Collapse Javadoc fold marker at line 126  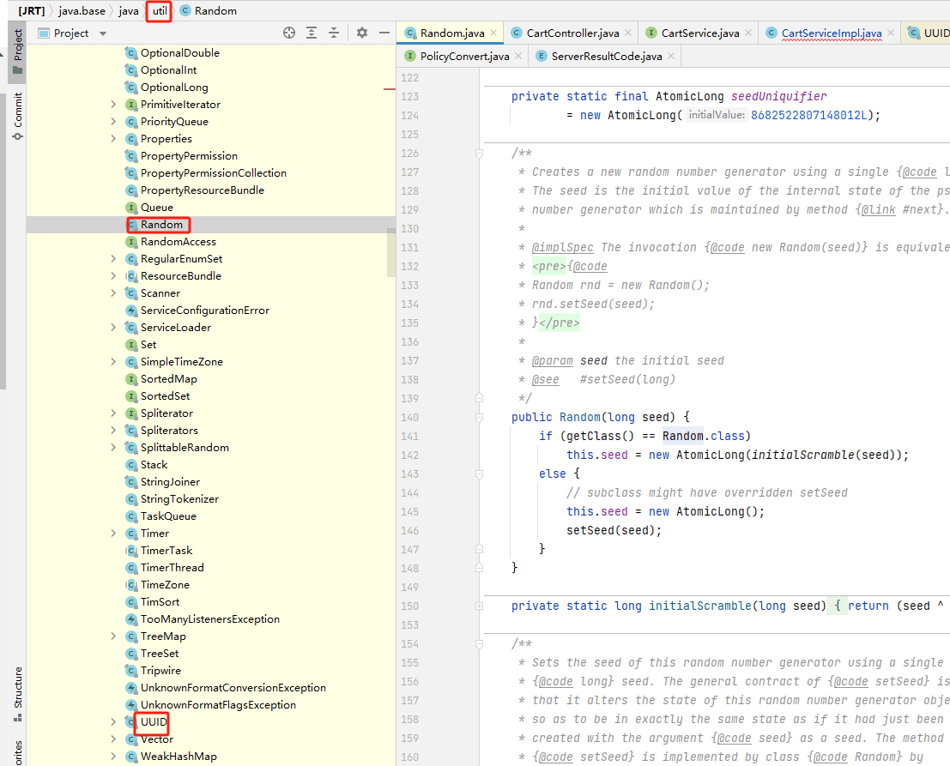(x=479, y=154)
